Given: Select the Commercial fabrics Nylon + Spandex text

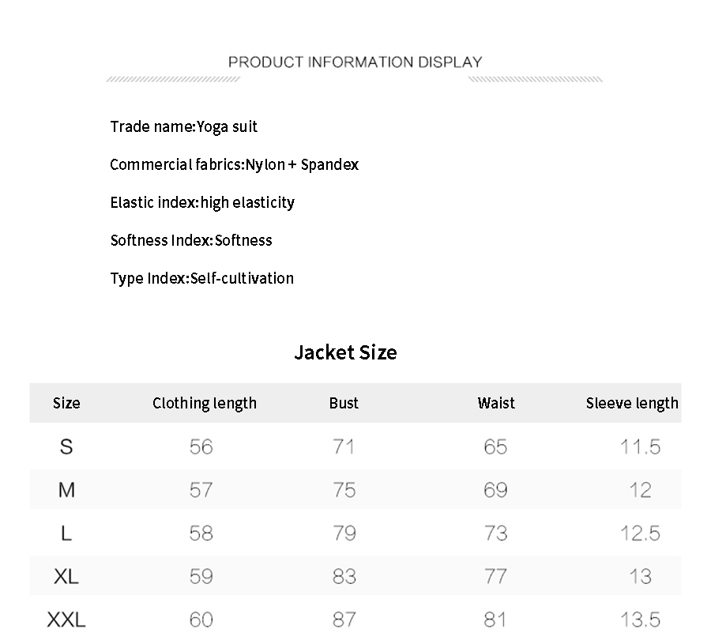Looking at the screenshot, I should point(234,164).
